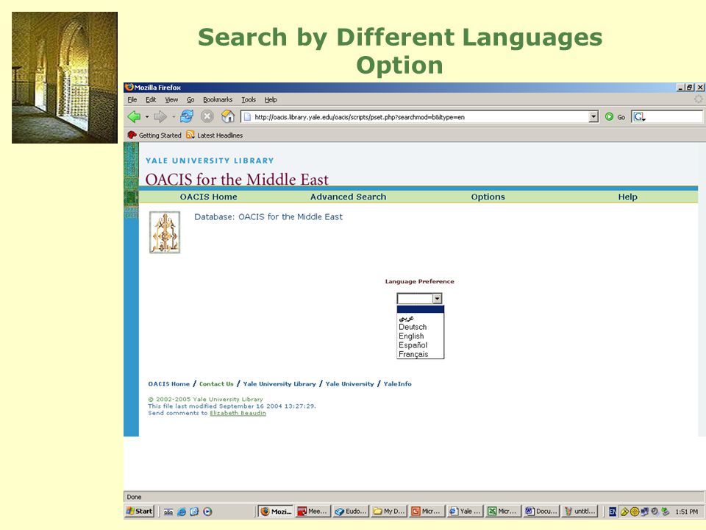Click the Elizabeth Beaudin email link
The height and width of the screenshot is (530, 706).
(x=238, y=413)
